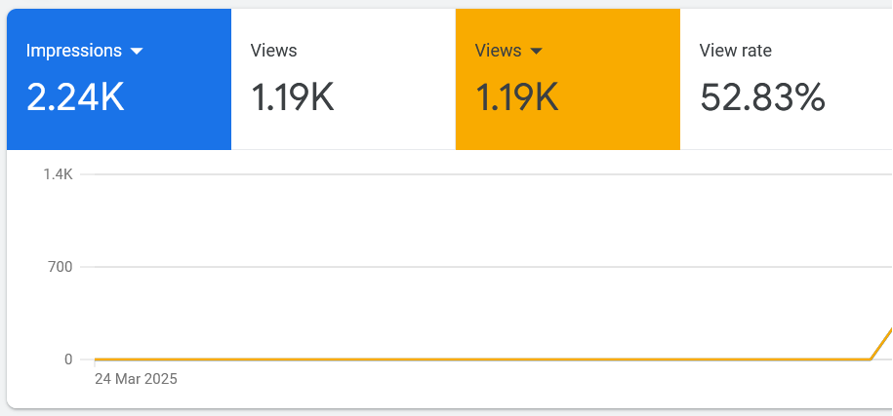893x416 pixels.
Task: Click the 0 y-axis label
Action: pyautogui.click(x=68, y=359)
